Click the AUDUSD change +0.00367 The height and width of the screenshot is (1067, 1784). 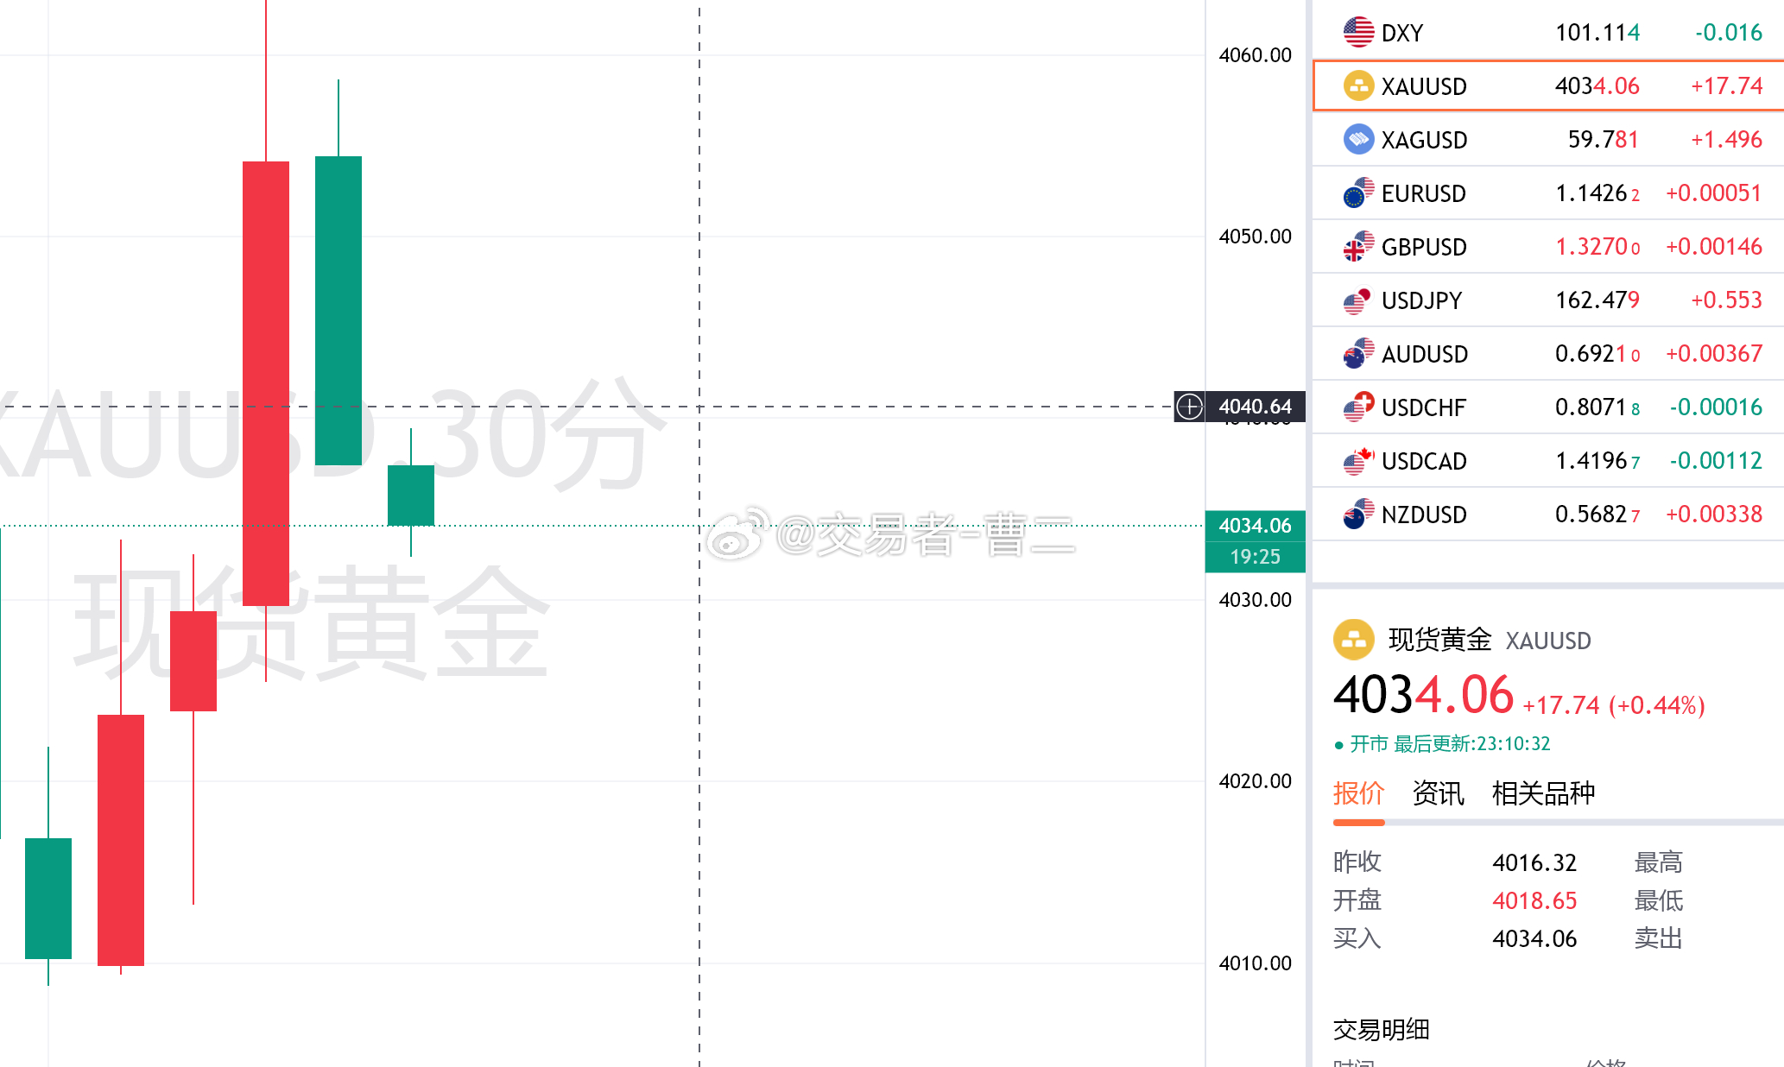tap(1714, 354)
